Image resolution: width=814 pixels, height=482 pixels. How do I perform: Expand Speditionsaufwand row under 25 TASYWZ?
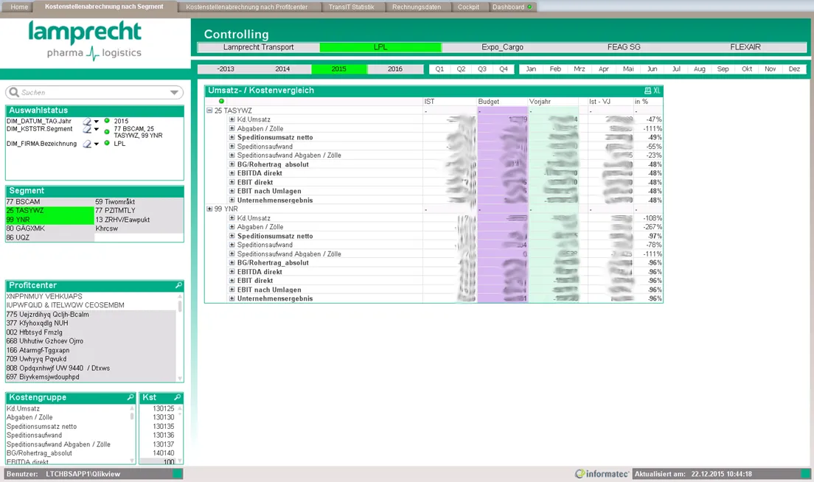pyautogui.click(x=232, y=147)
